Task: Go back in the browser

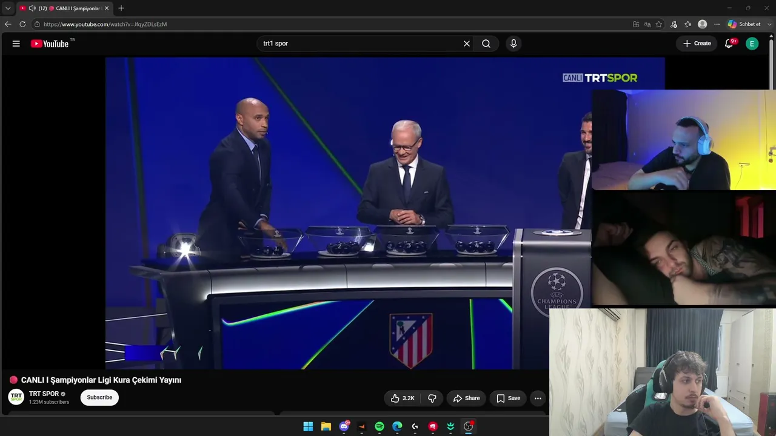Action: coord(8,24)
